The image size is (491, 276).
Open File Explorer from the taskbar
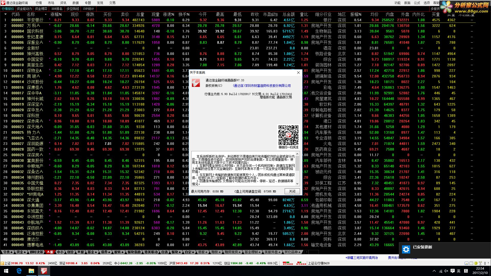pyautogui.click(x=31, y=271)
